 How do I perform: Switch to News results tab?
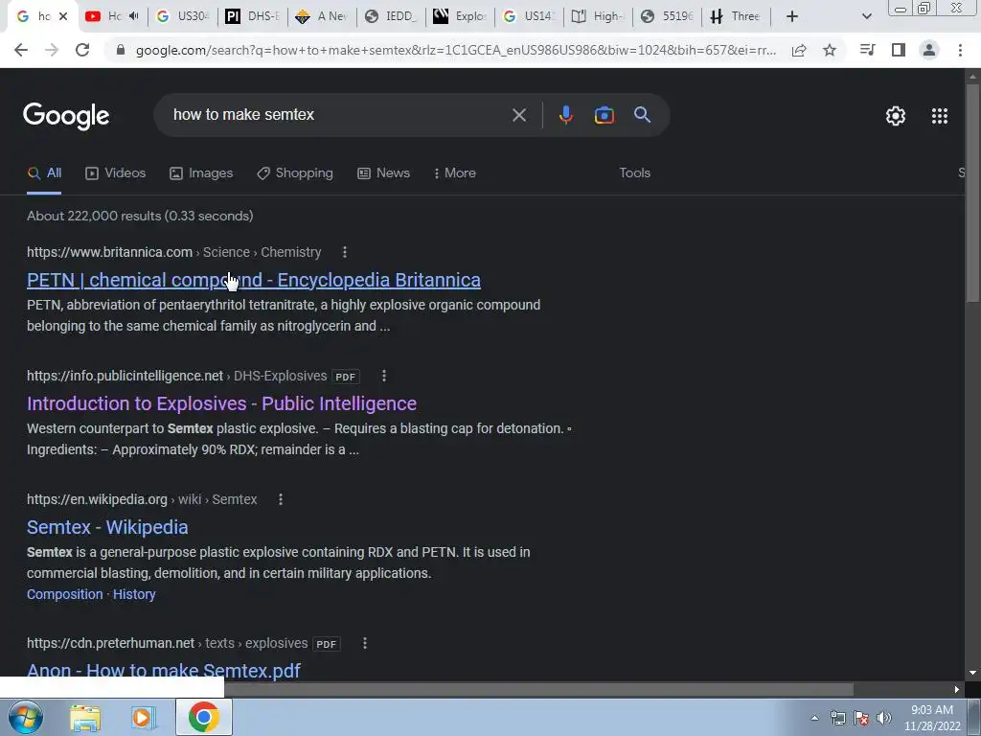point(383,173)
